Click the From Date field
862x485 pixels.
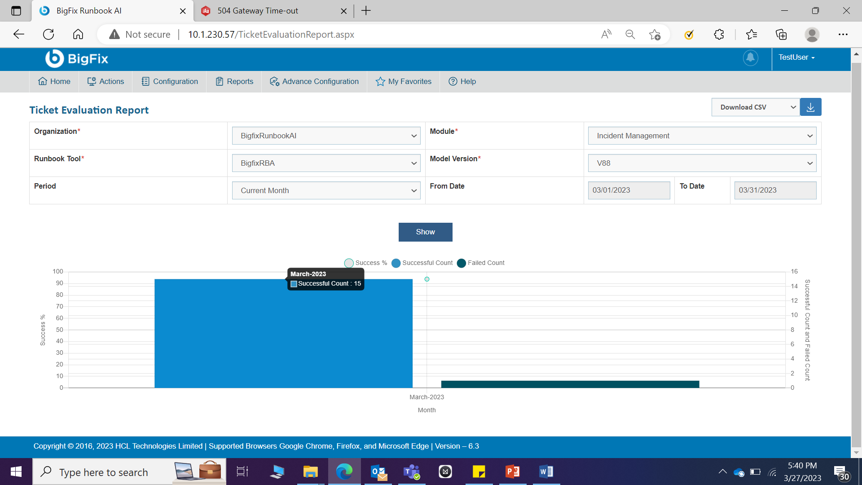[629, 190]
